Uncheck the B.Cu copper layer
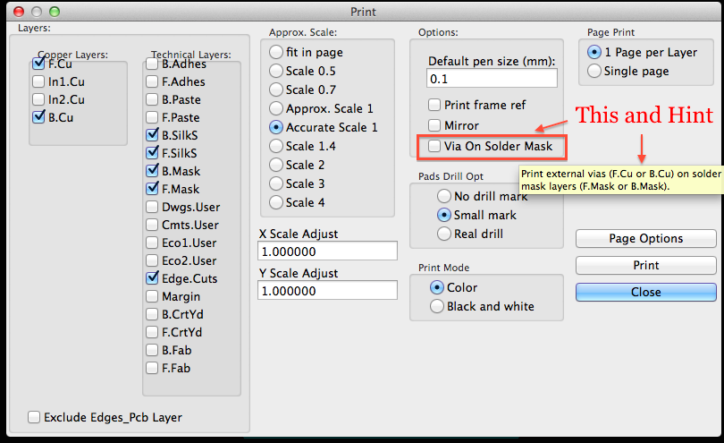 click(38, 116)
